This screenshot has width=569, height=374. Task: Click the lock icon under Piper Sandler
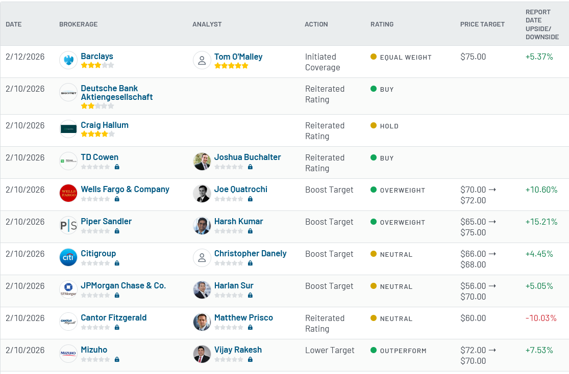117,231
